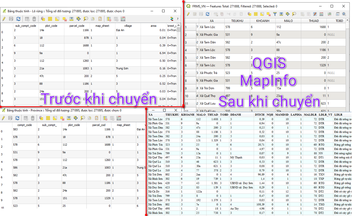The image size is (352, 216).
Task: Select all features in the Province window
Action: (x=48, y=118)
